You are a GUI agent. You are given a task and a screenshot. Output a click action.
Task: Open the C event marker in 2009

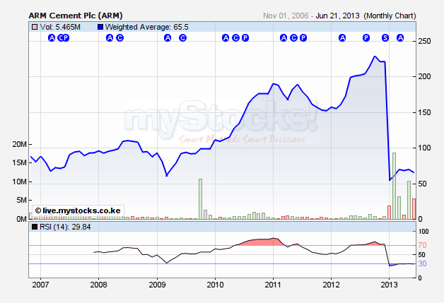point(183,37)
